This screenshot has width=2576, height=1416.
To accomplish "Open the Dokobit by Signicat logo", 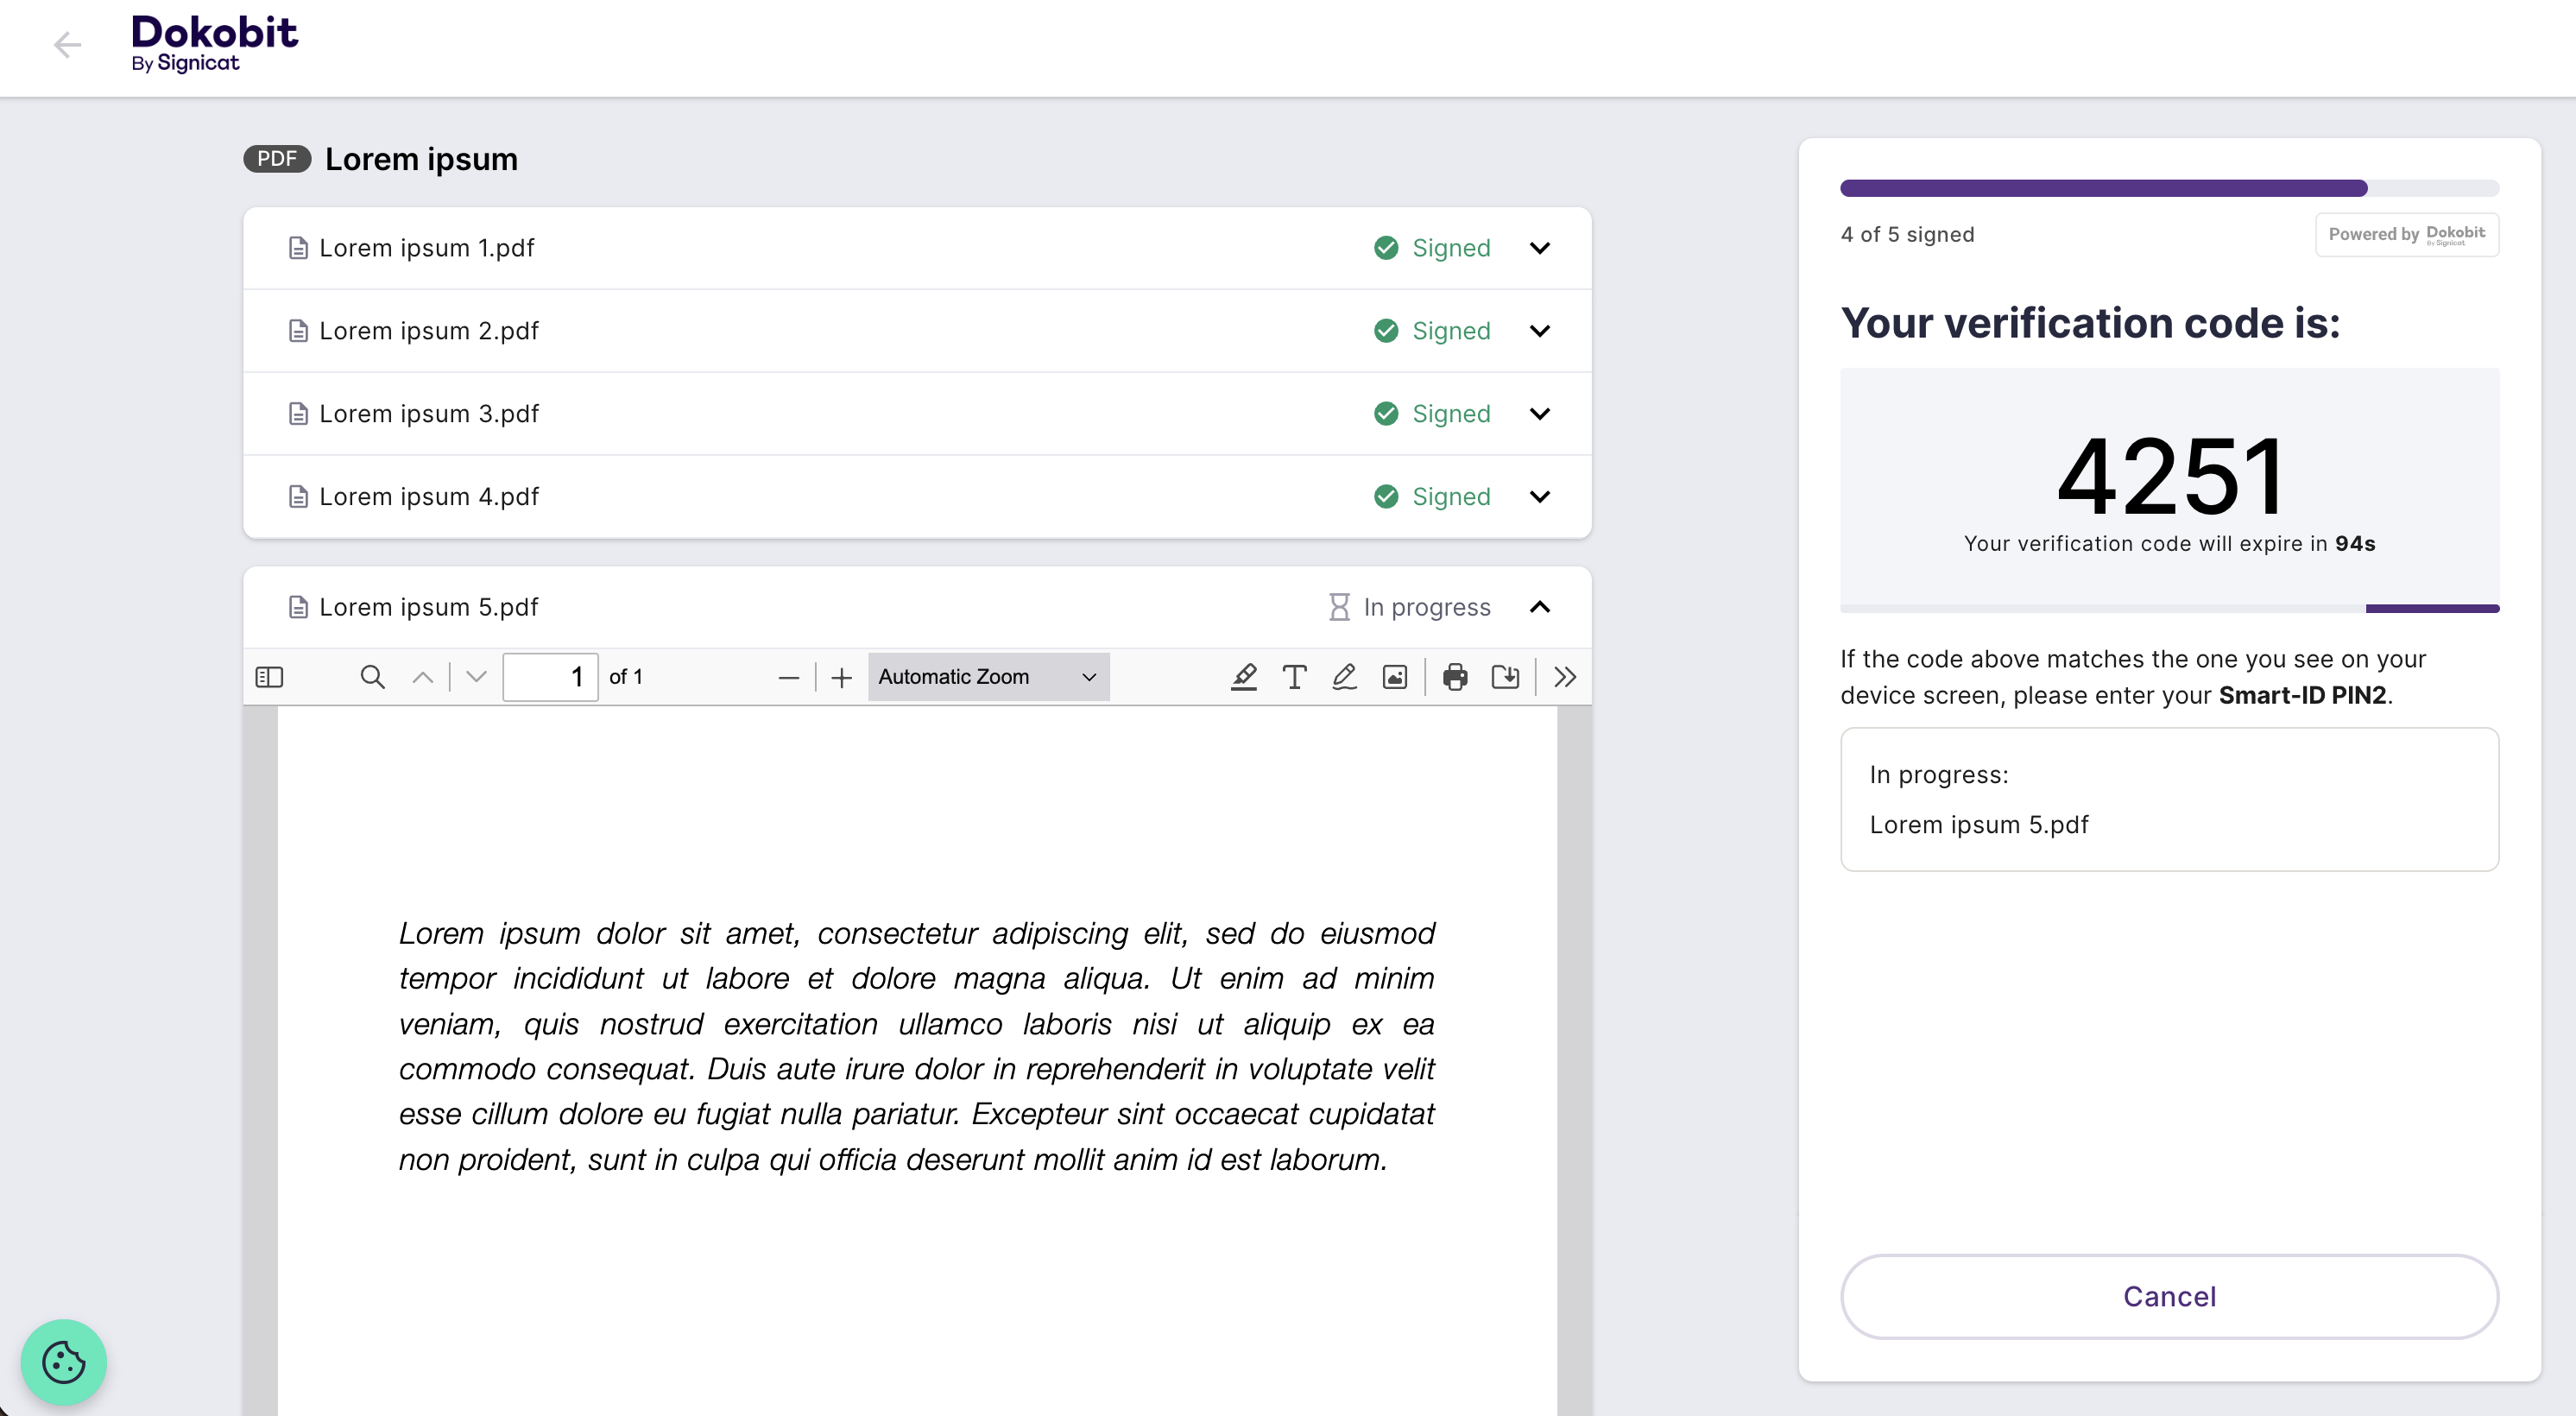I will pos(214,44).
